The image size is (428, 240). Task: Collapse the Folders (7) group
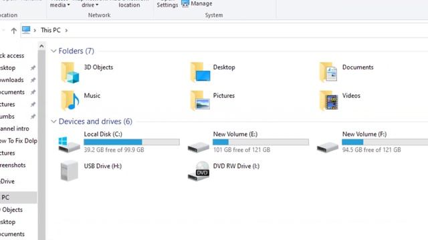pos(53,51)
